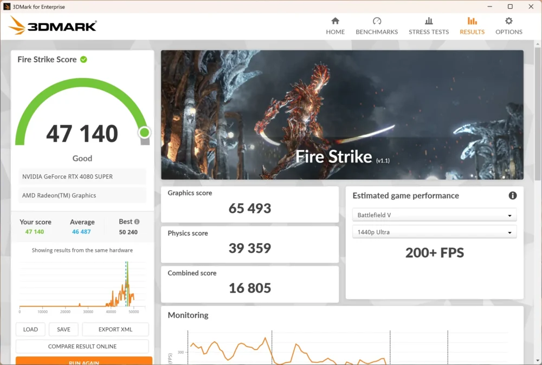Click the Average score 46 487
Image resolution: width=542 pixels, height=365 pixels.
point(81,232)
